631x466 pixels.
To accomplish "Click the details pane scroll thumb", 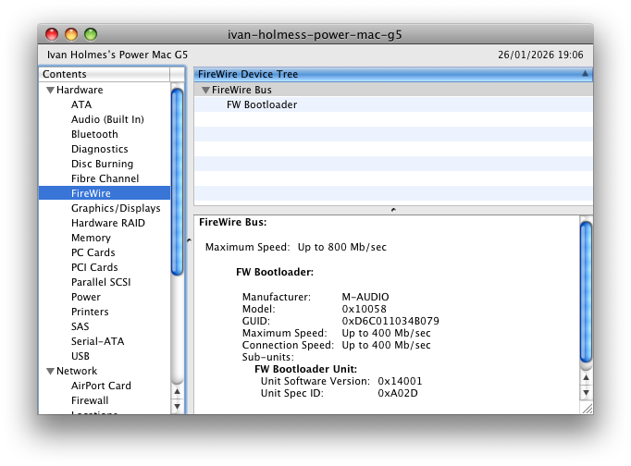I will pyautogui.click(x=586, y=292).
